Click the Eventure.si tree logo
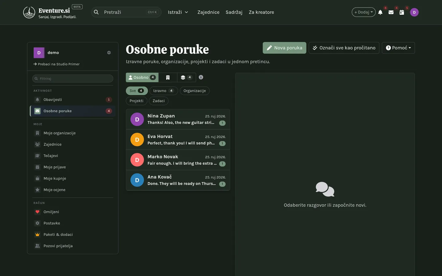The height and width of the screenshot is (276, 442). 29,12
